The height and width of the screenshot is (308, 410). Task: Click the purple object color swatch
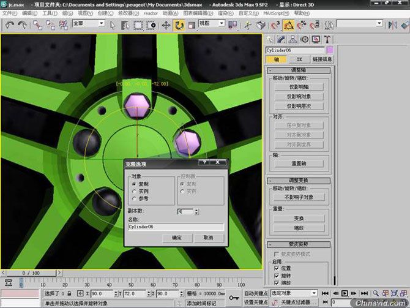click(x=330, y=50)
